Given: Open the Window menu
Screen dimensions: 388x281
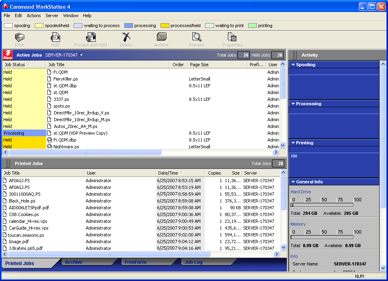Looking at the screenshot, I should point(71,16).
